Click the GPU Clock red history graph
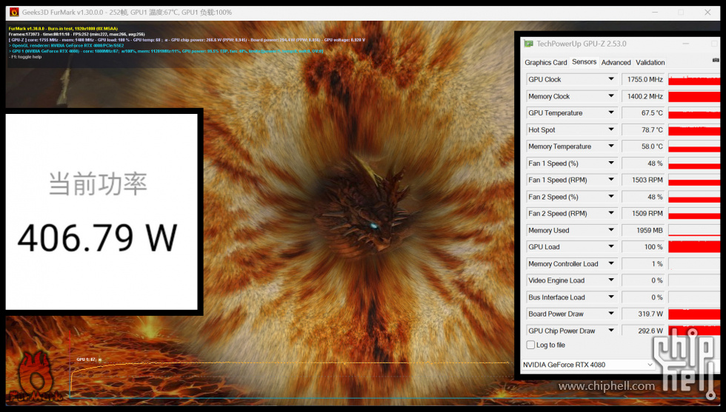The width and height of the screenshot is (726, 412). (x=694, y=80)
